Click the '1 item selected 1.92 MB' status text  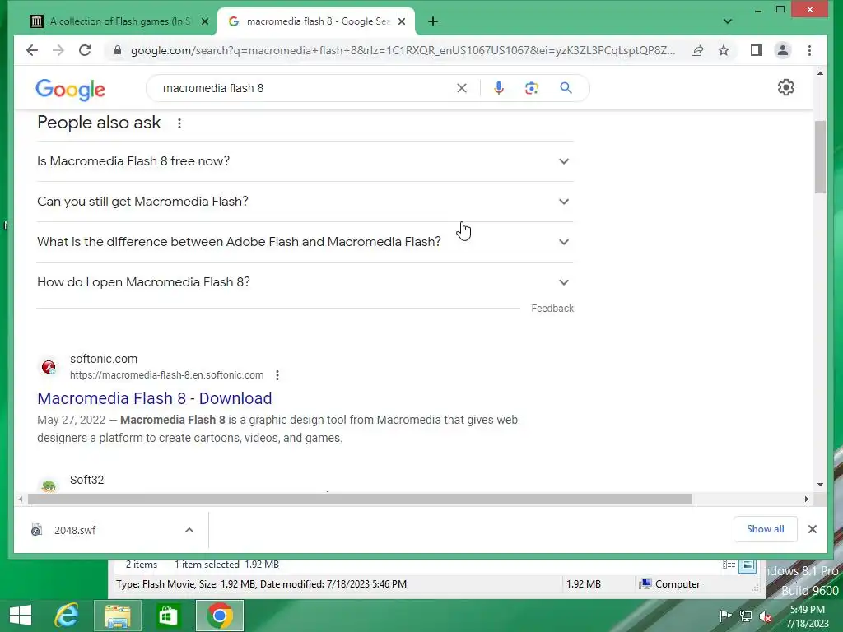227,565
